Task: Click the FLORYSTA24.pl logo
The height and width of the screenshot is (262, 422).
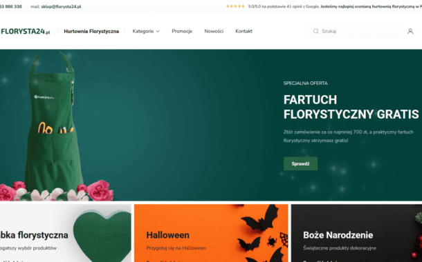Action: point(26,32)
